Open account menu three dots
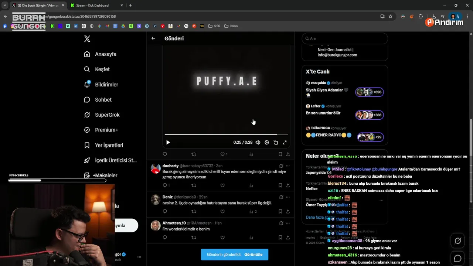 click(x=139, y=257)
